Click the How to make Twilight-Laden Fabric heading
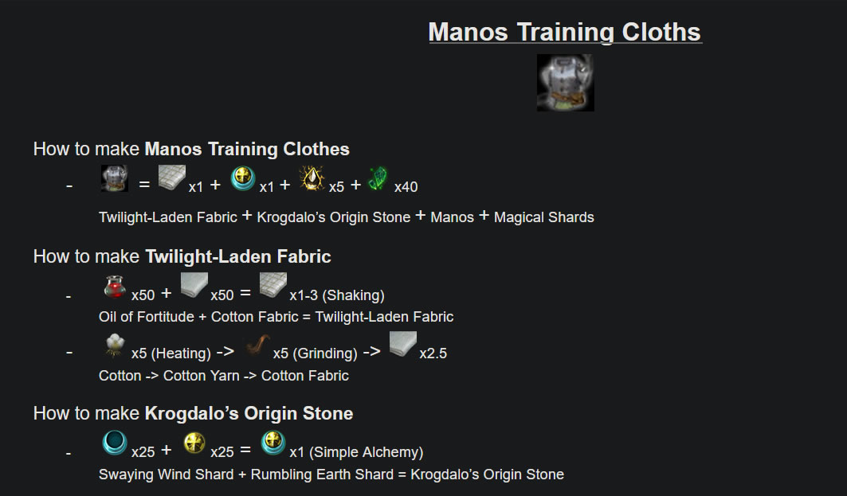The height and width of the screenshot is (496, 847). 182,256
